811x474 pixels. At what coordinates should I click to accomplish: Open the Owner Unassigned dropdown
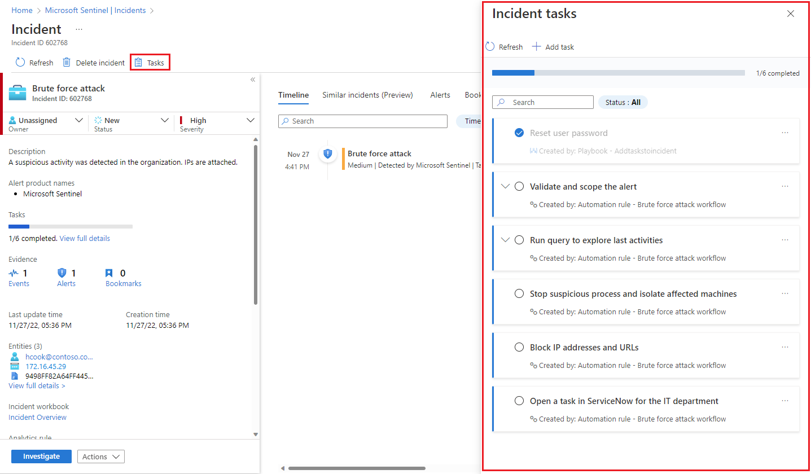pyautogui.click(x=79, y=120)
